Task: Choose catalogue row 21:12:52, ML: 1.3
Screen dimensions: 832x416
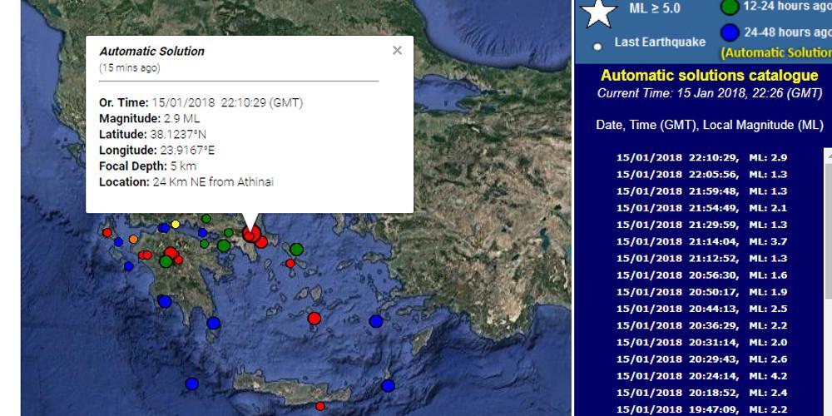Action: click(701, 259)
